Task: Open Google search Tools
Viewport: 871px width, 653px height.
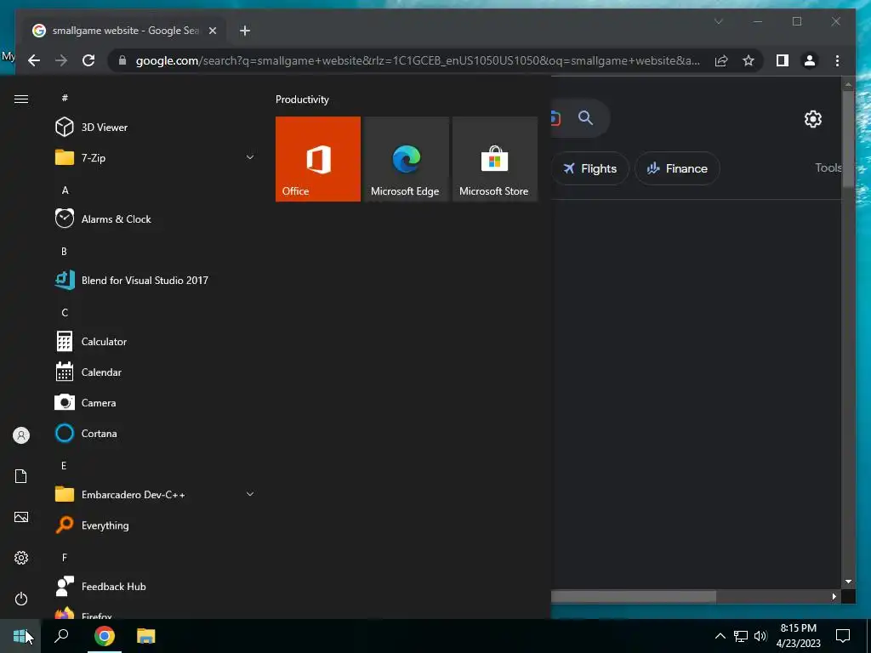Action: pos(828,168)
